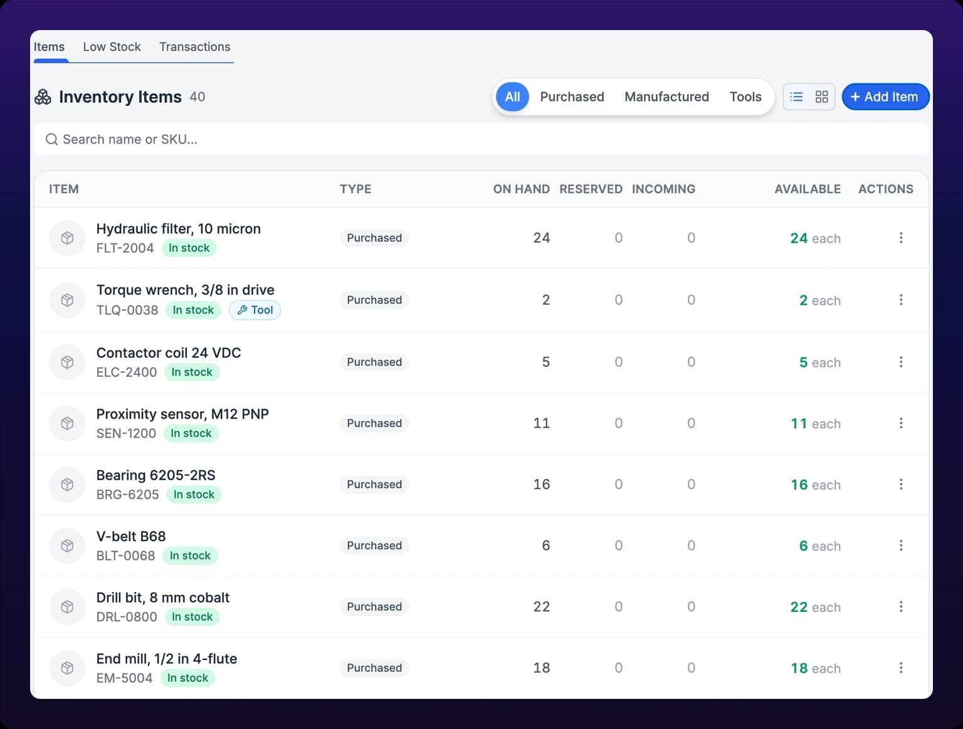Viewport: 963px width, 729px height.
Task: Click the box icon beside Contactor coil
Action: (x=67, y=362)
